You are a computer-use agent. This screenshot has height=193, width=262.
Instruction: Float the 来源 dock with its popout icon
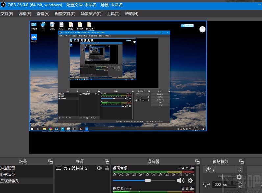107,161
